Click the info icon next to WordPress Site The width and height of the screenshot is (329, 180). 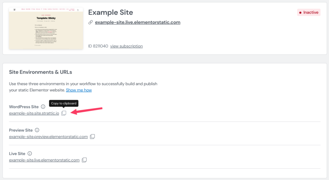(43, 107)
